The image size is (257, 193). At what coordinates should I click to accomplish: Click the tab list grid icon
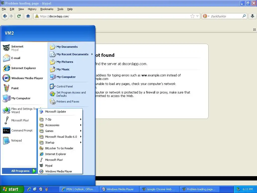(x=254, y=30)
